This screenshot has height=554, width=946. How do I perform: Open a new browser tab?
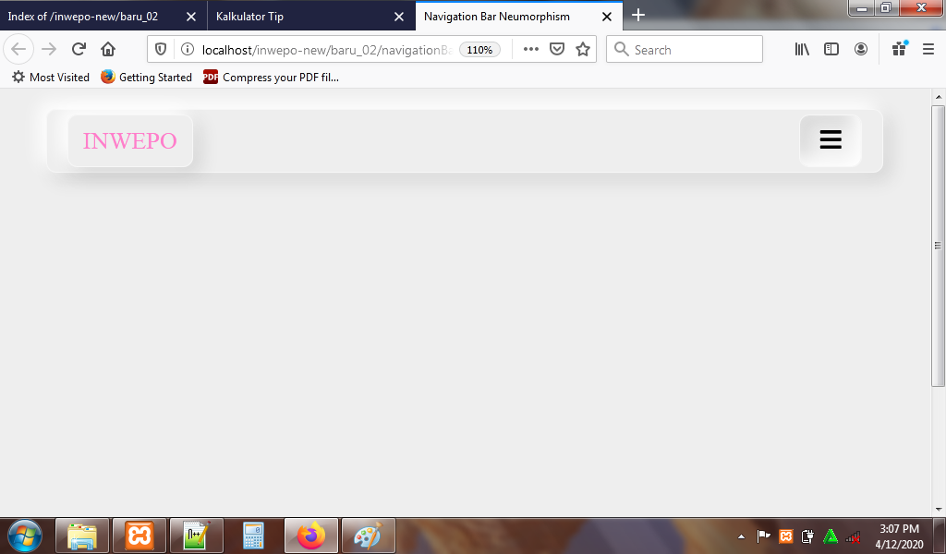pos(638,16)
